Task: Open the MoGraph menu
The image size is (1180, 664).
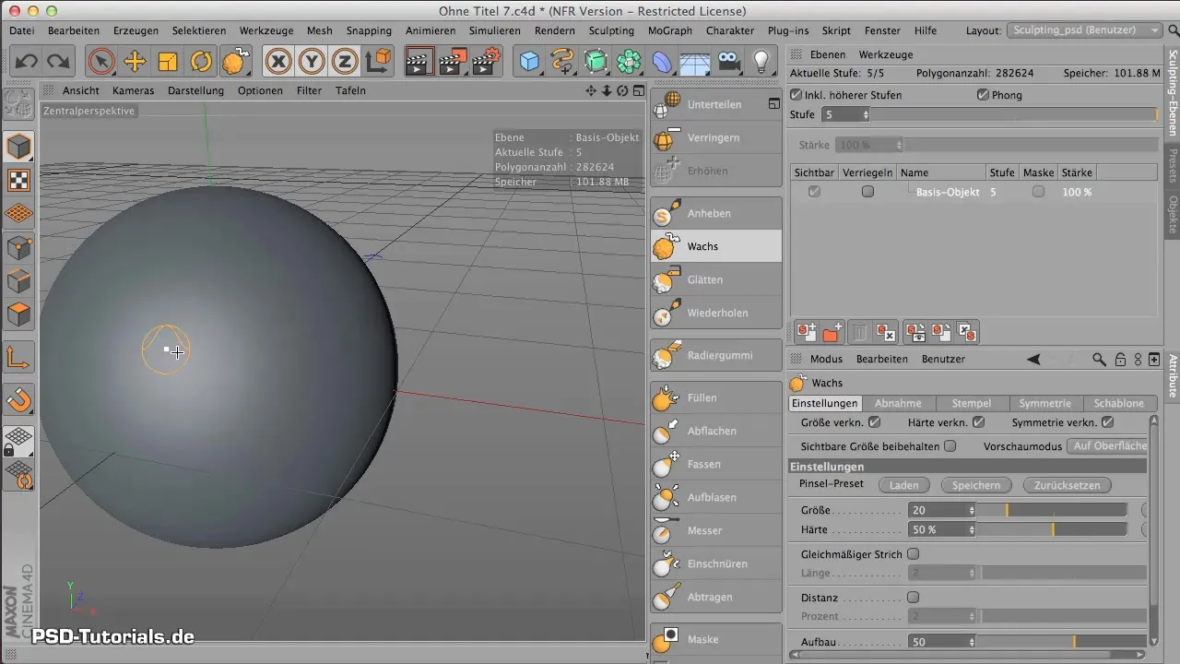Action: coord(670,30)
